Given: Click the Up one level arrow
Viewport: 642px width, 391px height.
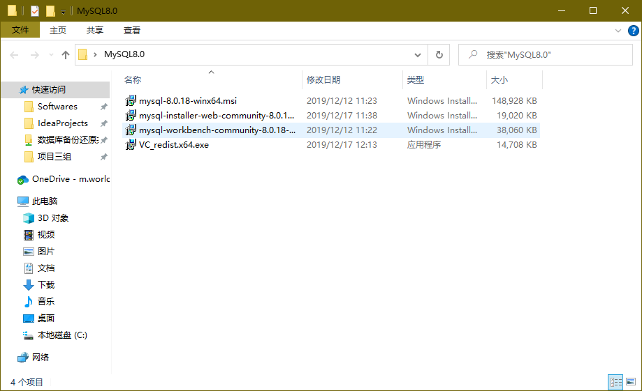Looking at the screenshot, I should coord(66,54).
